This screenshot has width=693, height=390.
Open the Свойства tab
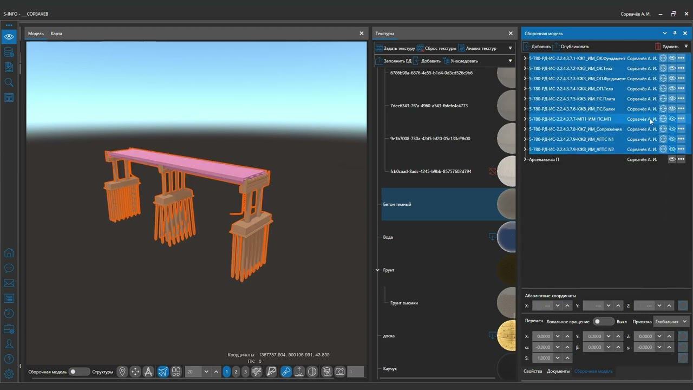tap(533, 371)
